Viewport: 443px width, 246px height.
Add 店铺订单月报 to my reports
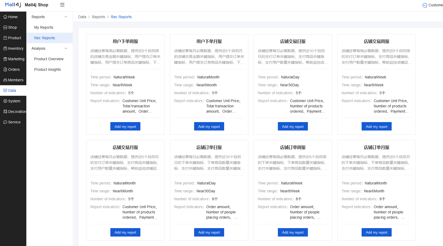(377, 232)
